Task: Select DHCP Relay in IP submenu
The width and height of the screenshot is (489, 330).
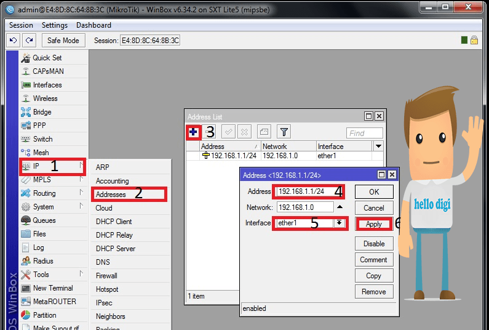Action: click(x=130, y=235)
